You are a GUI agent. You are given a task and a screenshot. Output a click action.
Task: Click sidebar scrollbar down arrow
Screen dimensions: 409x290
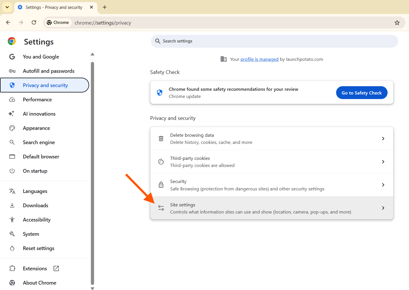click(92, 288)
